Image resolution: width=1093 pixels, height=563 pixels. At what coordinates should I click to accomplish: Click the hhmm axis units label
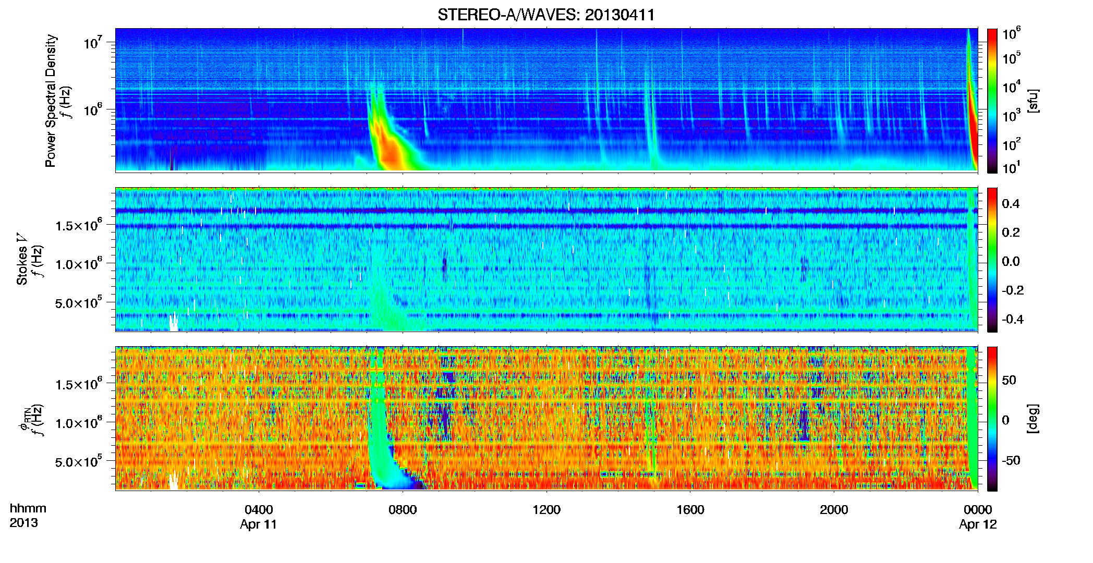pos(28,508)
